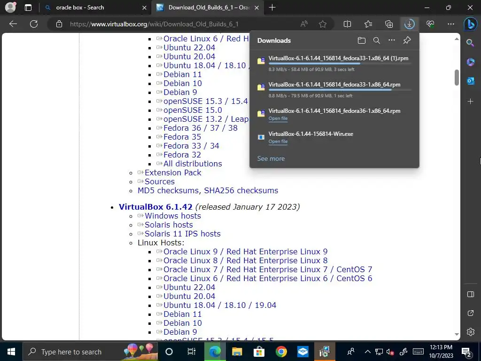Open the Oracle Linux 9 / RHEL 9 link
481x361 pixels.
(245, 251)
